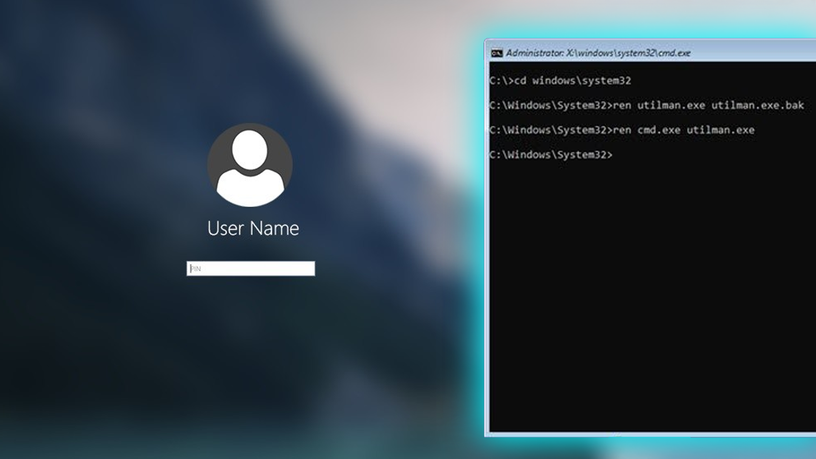Image resolution: width=816 pixels, height=459 pixels.
Task: Click the 'ren cmd.exe utilman.exe' line
Action: pos(622,130)
